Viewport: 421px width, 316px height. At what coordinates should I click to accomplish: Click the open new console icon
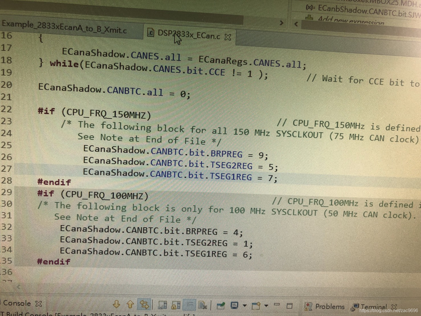pyautogui.click(x=256, y=306)
